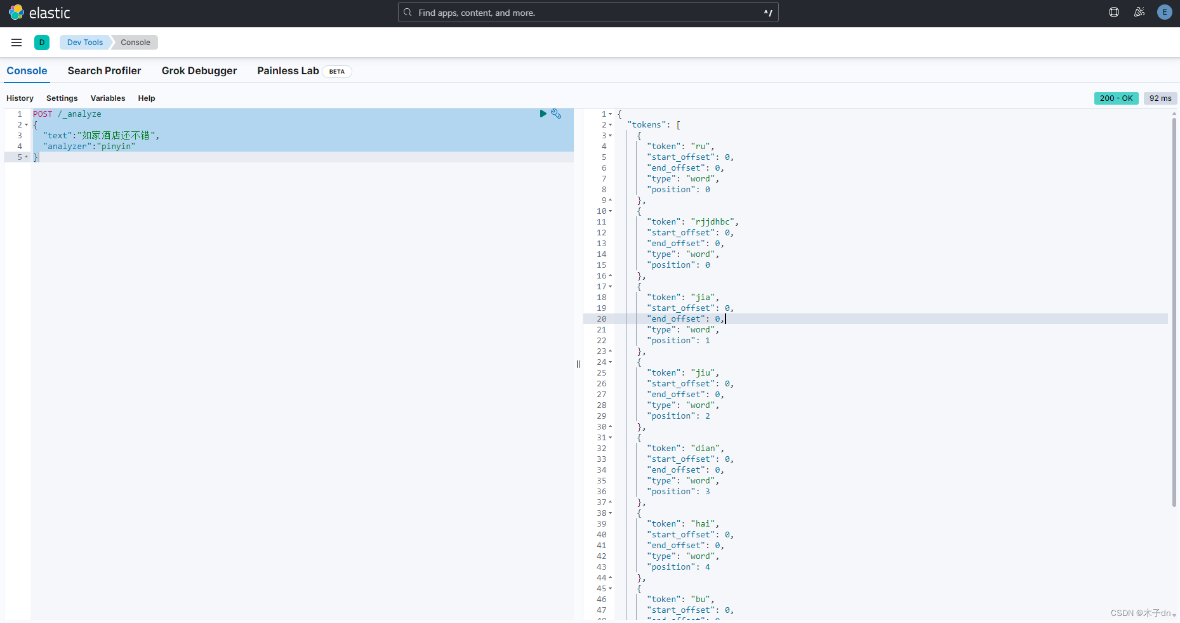Open the History menu
1180x623 pixels.
pyautogui.click(x=20, y=98)
